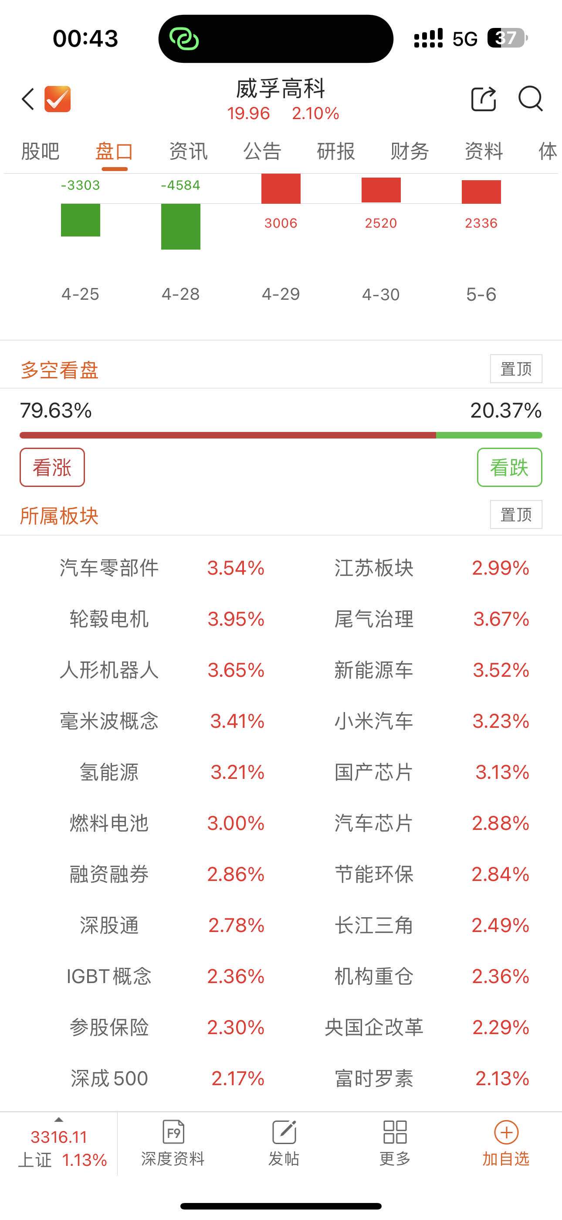Screen dimensions: 562x1220
Task: Open 人形机器人 sector link
Action: [x=109, y=670]
